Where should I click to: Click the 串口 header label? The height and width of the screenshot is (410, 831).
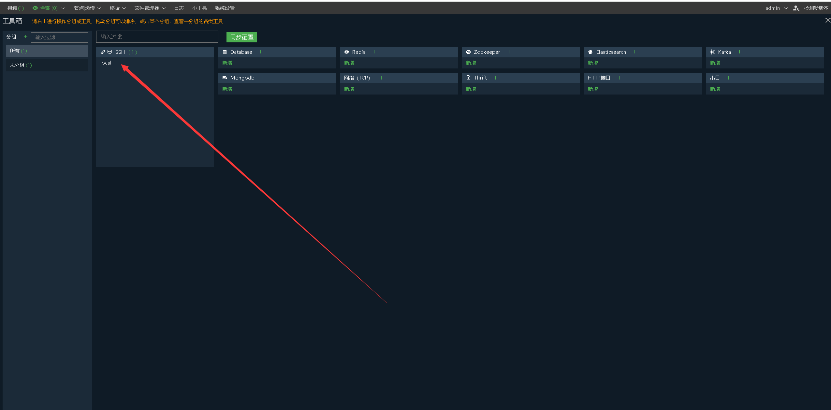point(715,78)
